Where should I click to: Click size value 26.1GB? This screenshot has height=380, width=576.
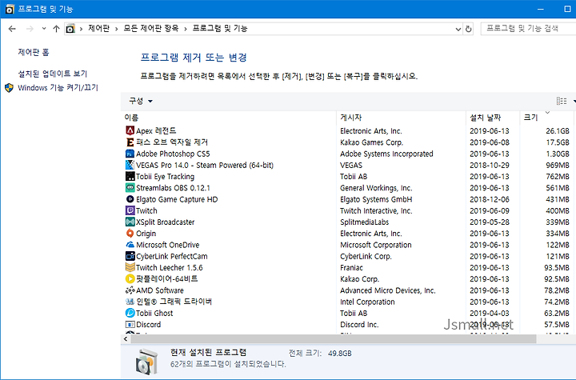[x=558, y=131]
